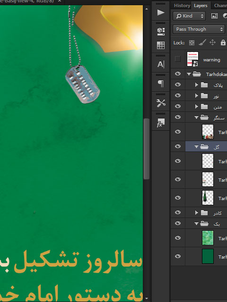Hide the بک group
Image resolution: width=227 pixels, height=302 pixels.
pyautogui.click(x=178, y=223)
